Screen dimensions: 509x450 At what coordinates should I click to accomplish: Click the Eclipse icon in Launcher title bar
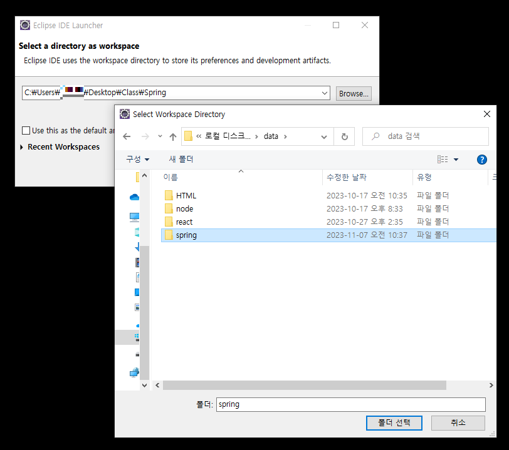[25, 25]
